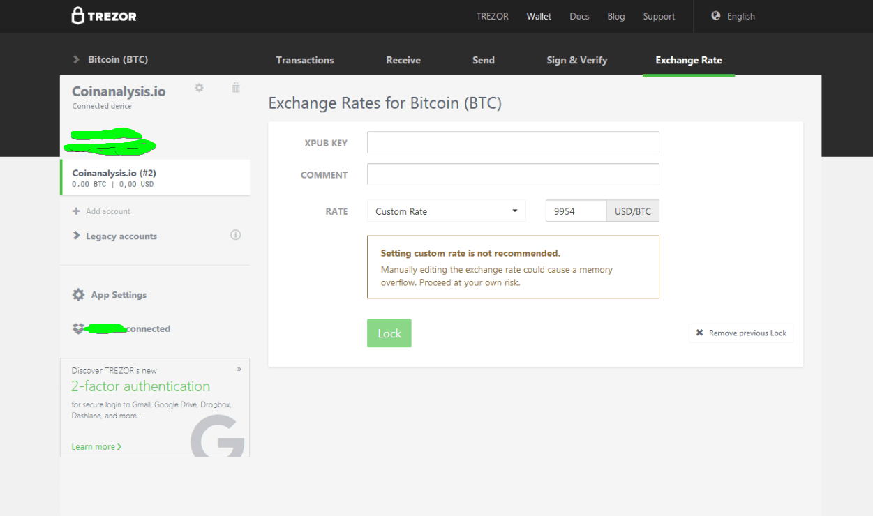Click the X icon on Remove previous Lock

click(x=699, y=333)
